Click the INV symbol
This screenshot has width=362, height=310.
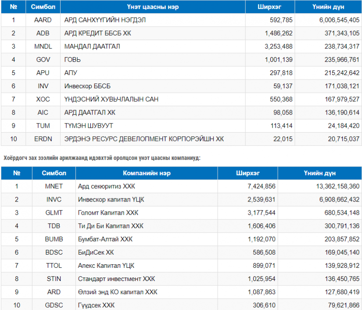pos(43,86)
